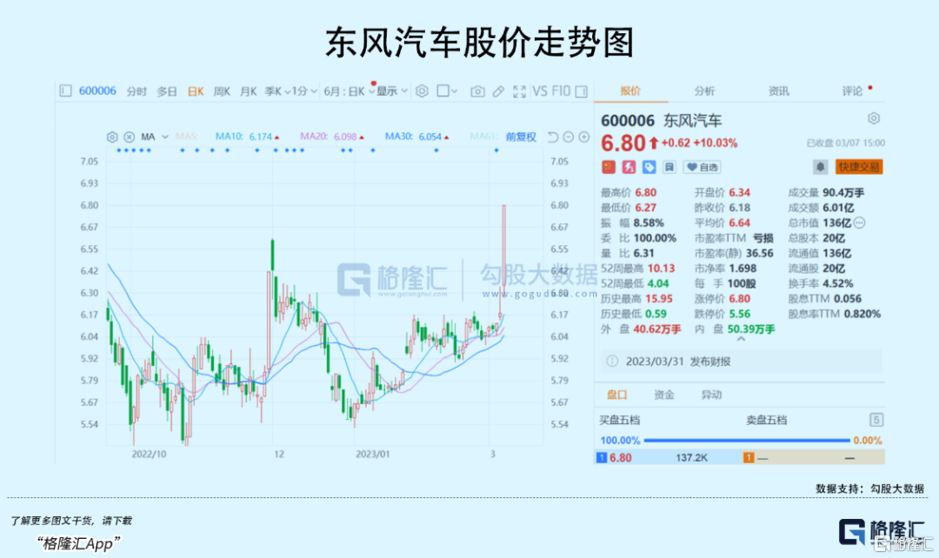
Task: Open the F10 company info
Action: click(x=561, y=91)
